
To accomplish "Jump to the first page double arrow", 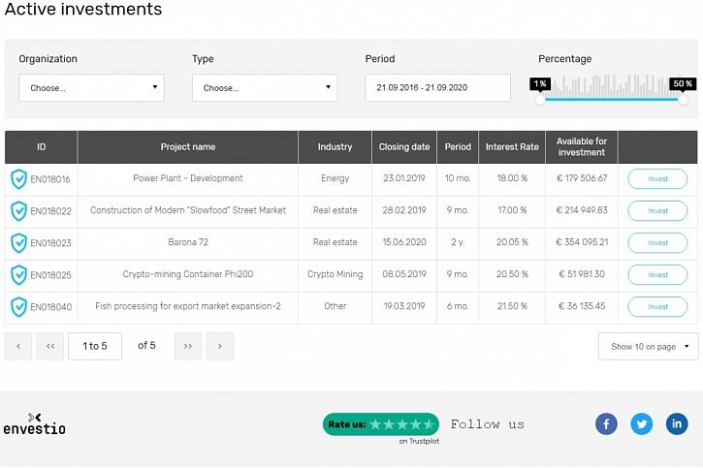I will point(50,346).
